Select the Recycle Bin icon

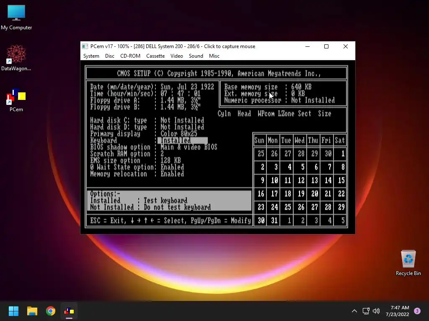coord(408,263)
